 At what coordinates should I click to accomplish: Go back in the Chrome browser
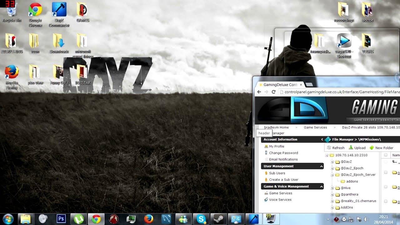point(259,92)
